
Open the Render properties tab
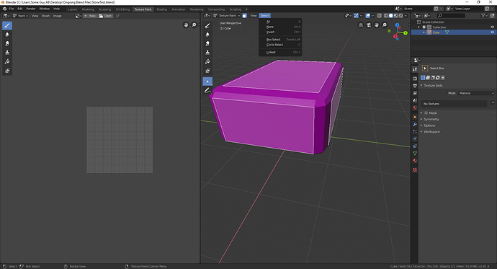point(415,79)
